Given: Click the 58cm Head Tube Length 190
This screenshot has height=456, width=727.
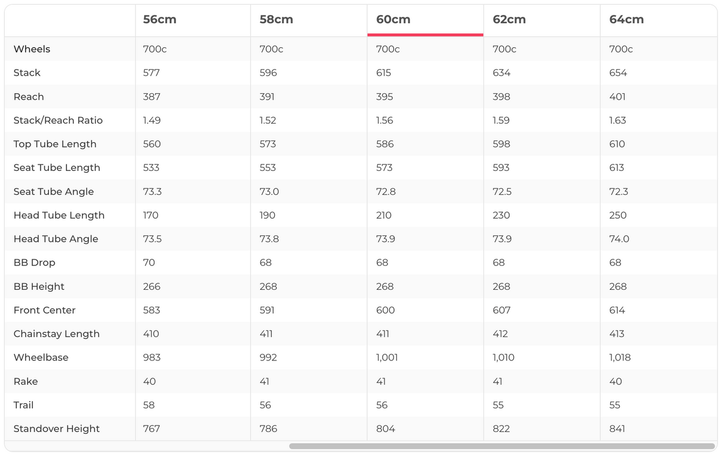Looking at the screenshot, I should click(x=268, y=215).
